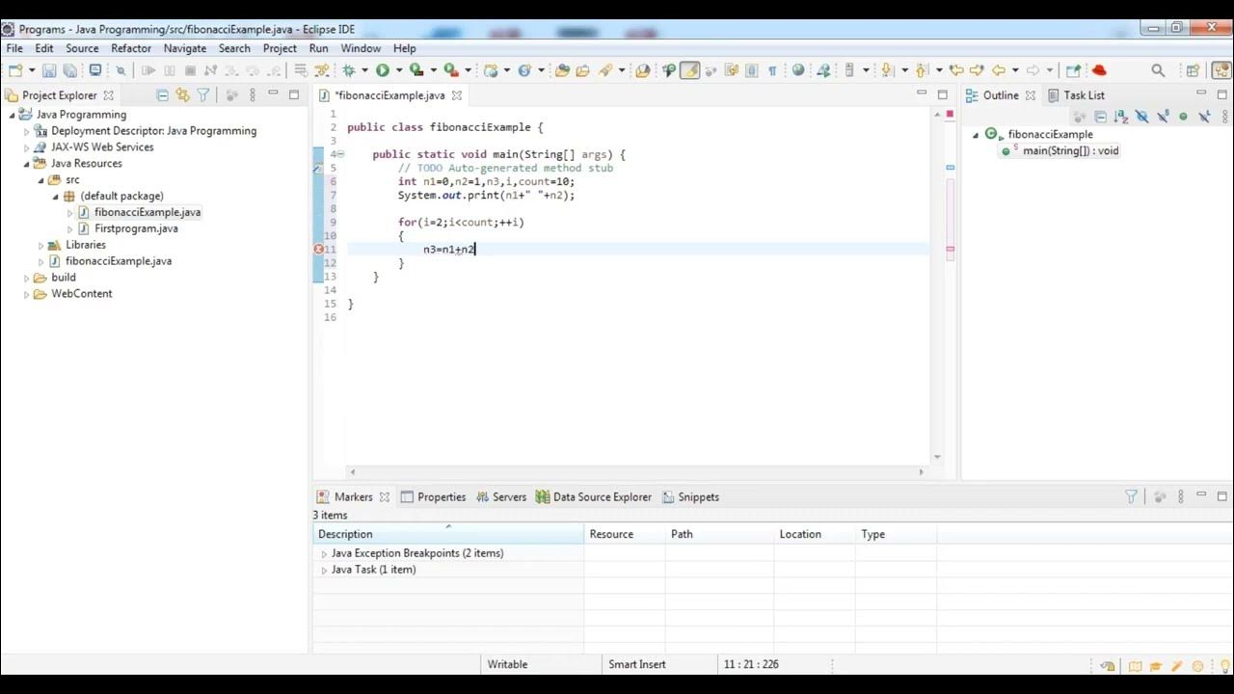Click the Save icon in the toolbar
The width and height of the screenshot is (1234, 694).
click(49, 70)
